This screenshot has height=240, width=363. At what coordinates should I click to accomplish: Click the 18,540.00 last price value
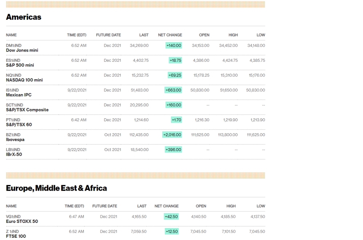[x=140, y=150]
